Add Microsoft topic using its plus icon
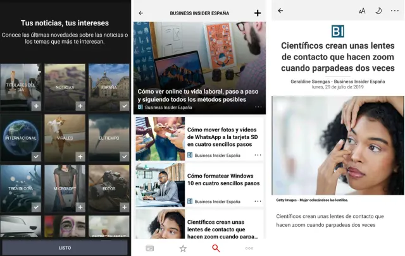This screenshot has width=405, height=256. (80, 207)
